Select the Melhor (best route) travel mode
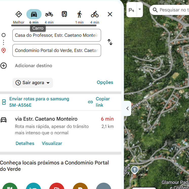This screenshot has width=189, height=189. click(19, 17)
